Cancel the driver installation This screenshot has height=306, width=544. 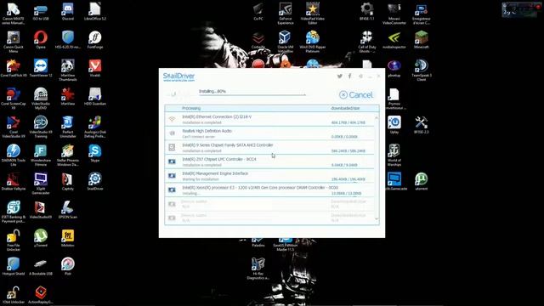pos(356,94)
